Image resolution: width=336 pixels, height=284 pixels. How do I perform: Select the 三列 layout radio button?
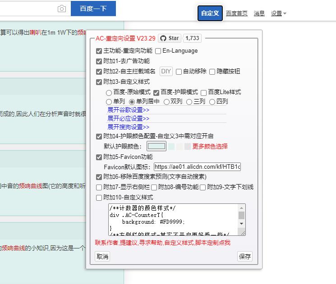(x=189, y=102)
